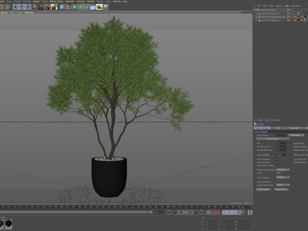The image size is (308, 231).
Task: Click the Render View clapperboard icon
Action: [42, 7]
